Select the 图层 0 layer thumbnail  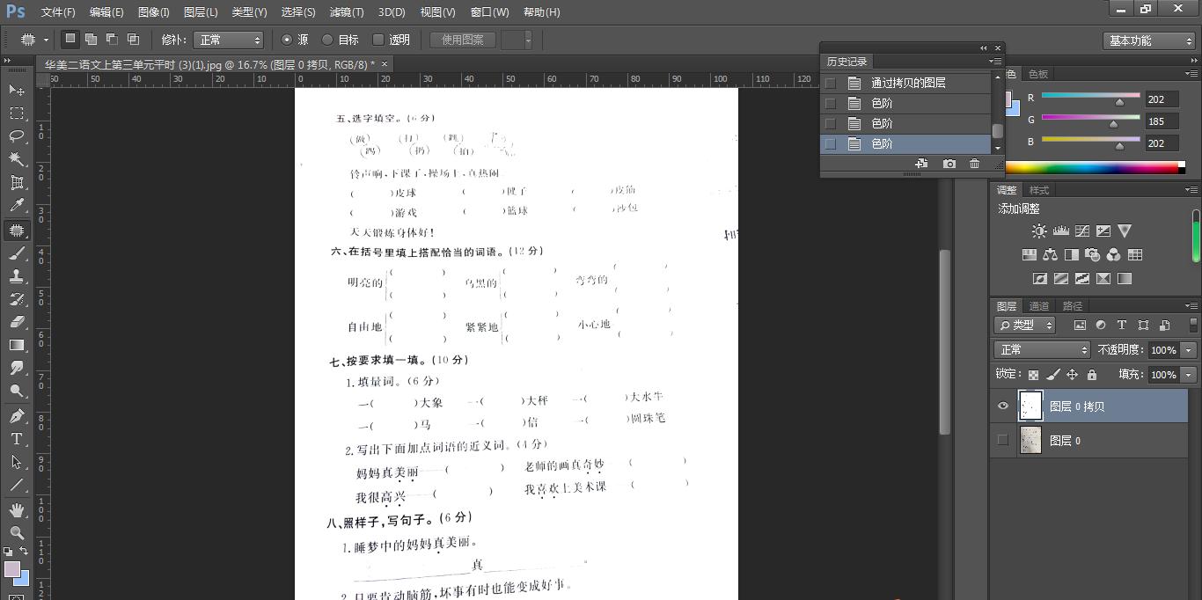click(1031, 438)
